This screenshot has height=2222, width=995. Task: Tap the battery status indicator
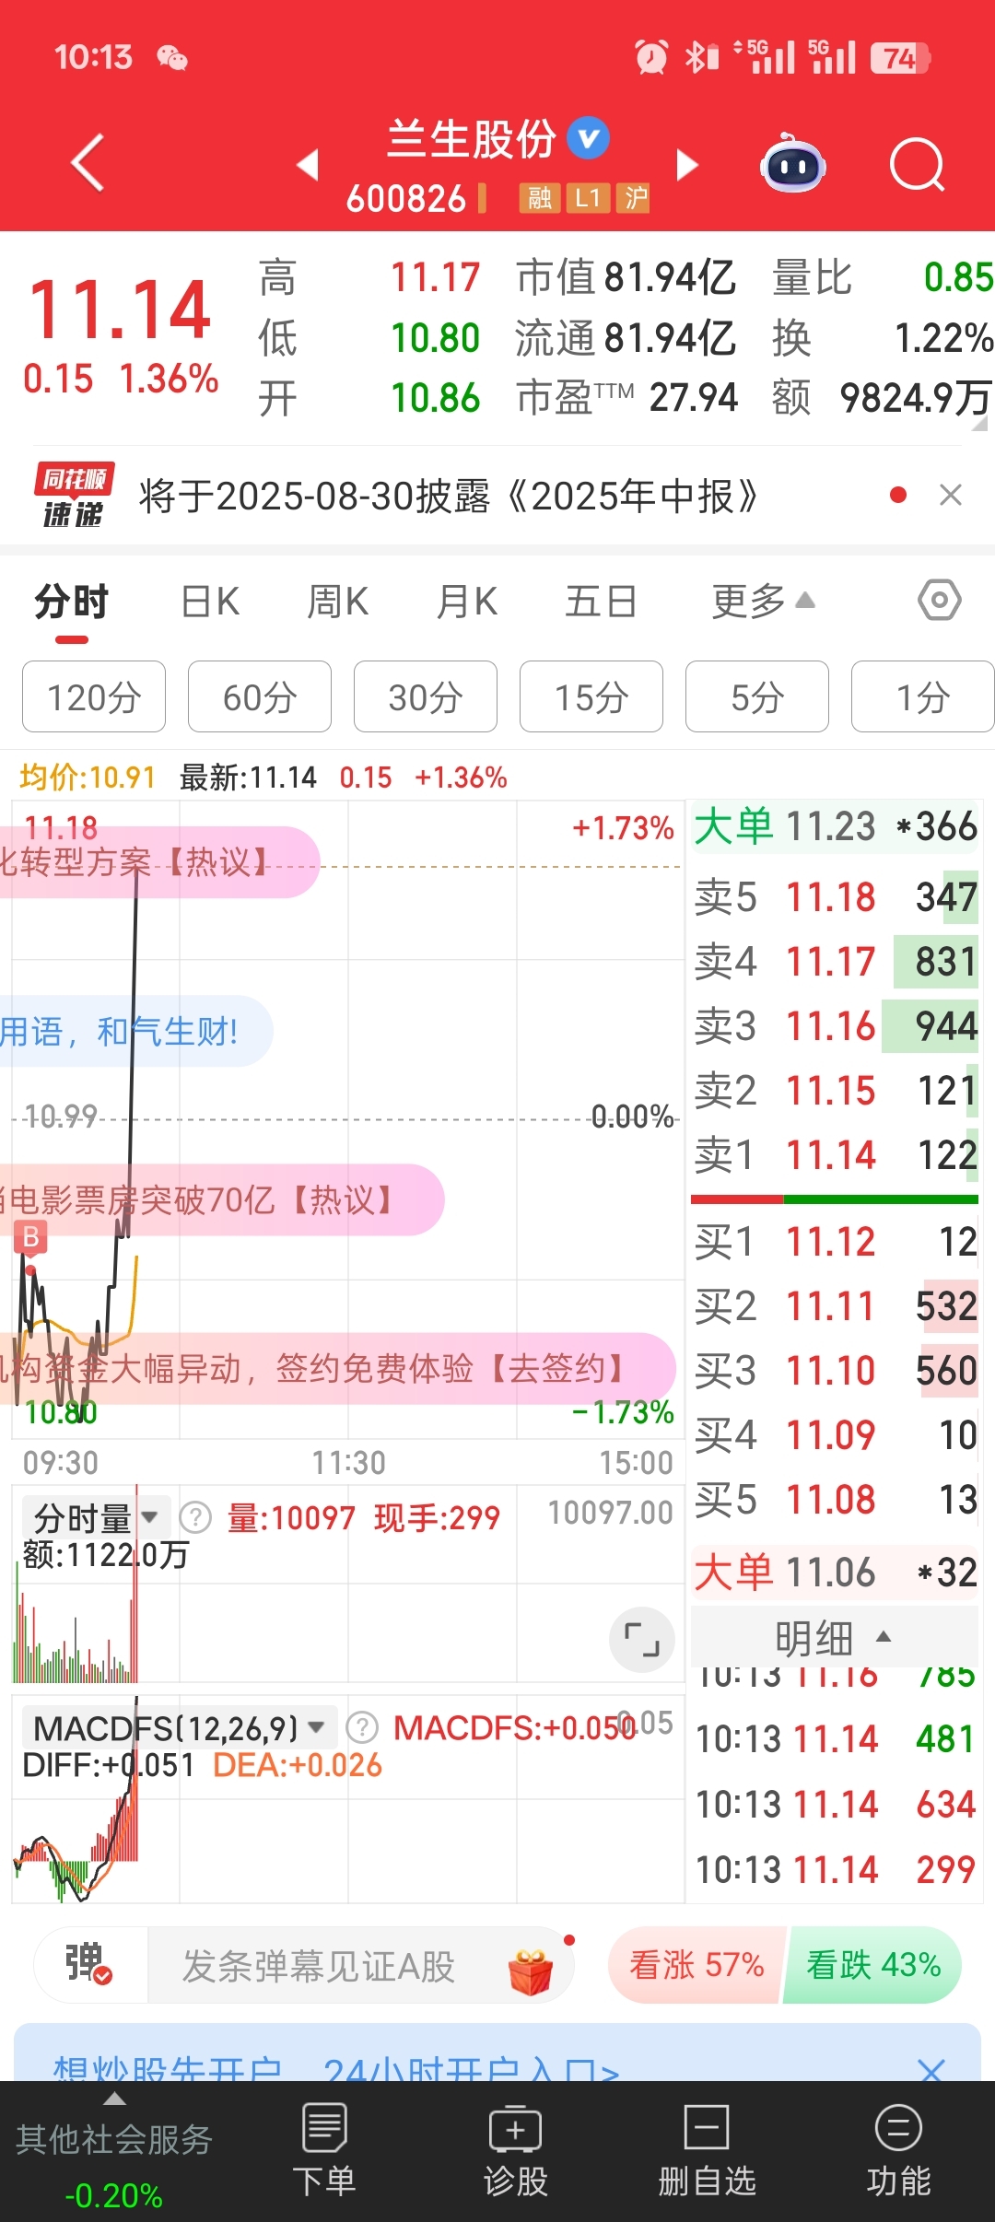click(x=900, y=58)
